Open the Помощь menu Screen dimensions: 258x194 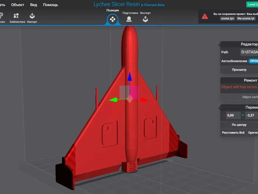[x=50, y=5]
